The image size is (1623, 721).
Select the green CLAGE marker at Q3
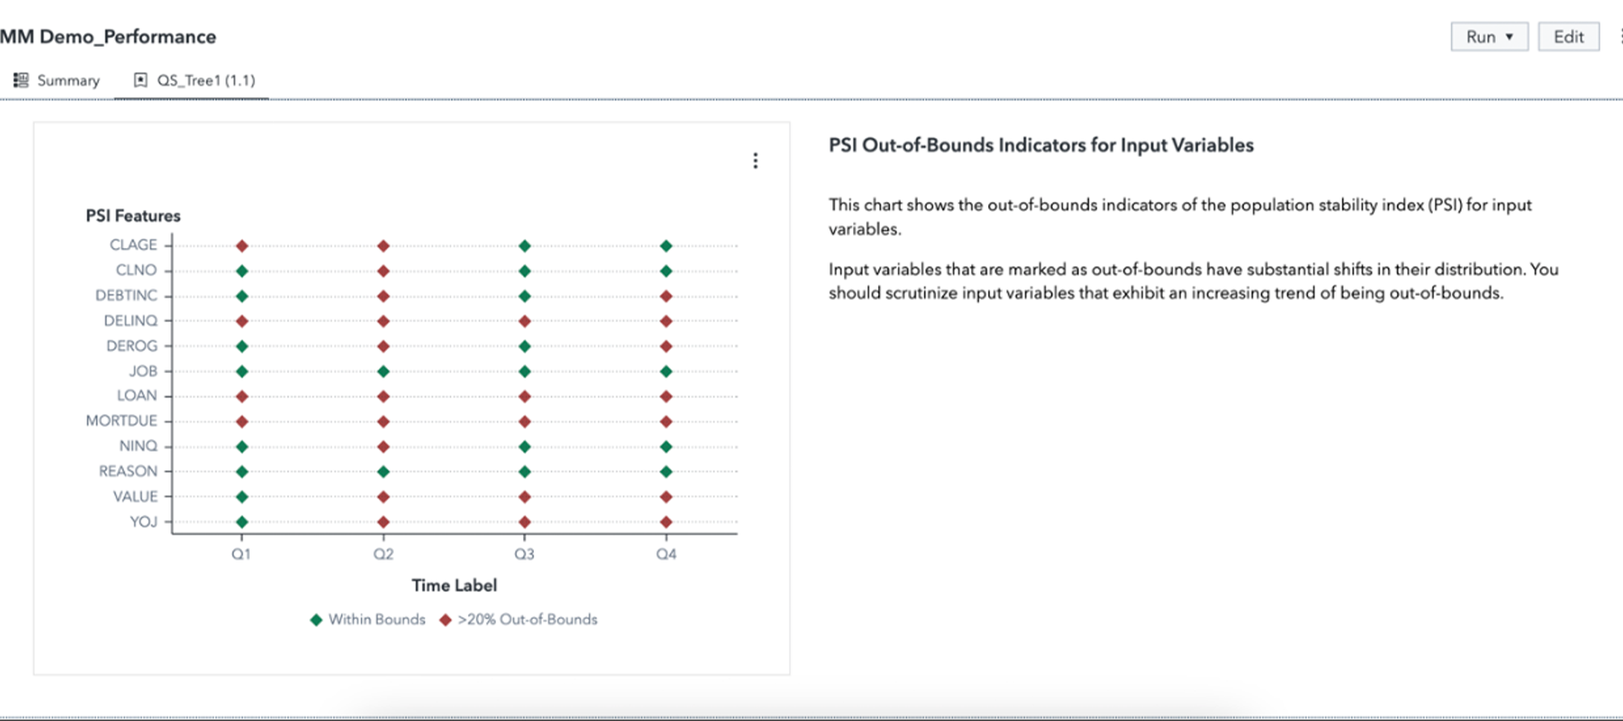click(x=525, y=246)
